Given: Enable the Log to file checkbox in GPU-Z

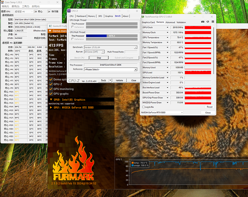Looking at the screenshot, I should click(143, 107).
